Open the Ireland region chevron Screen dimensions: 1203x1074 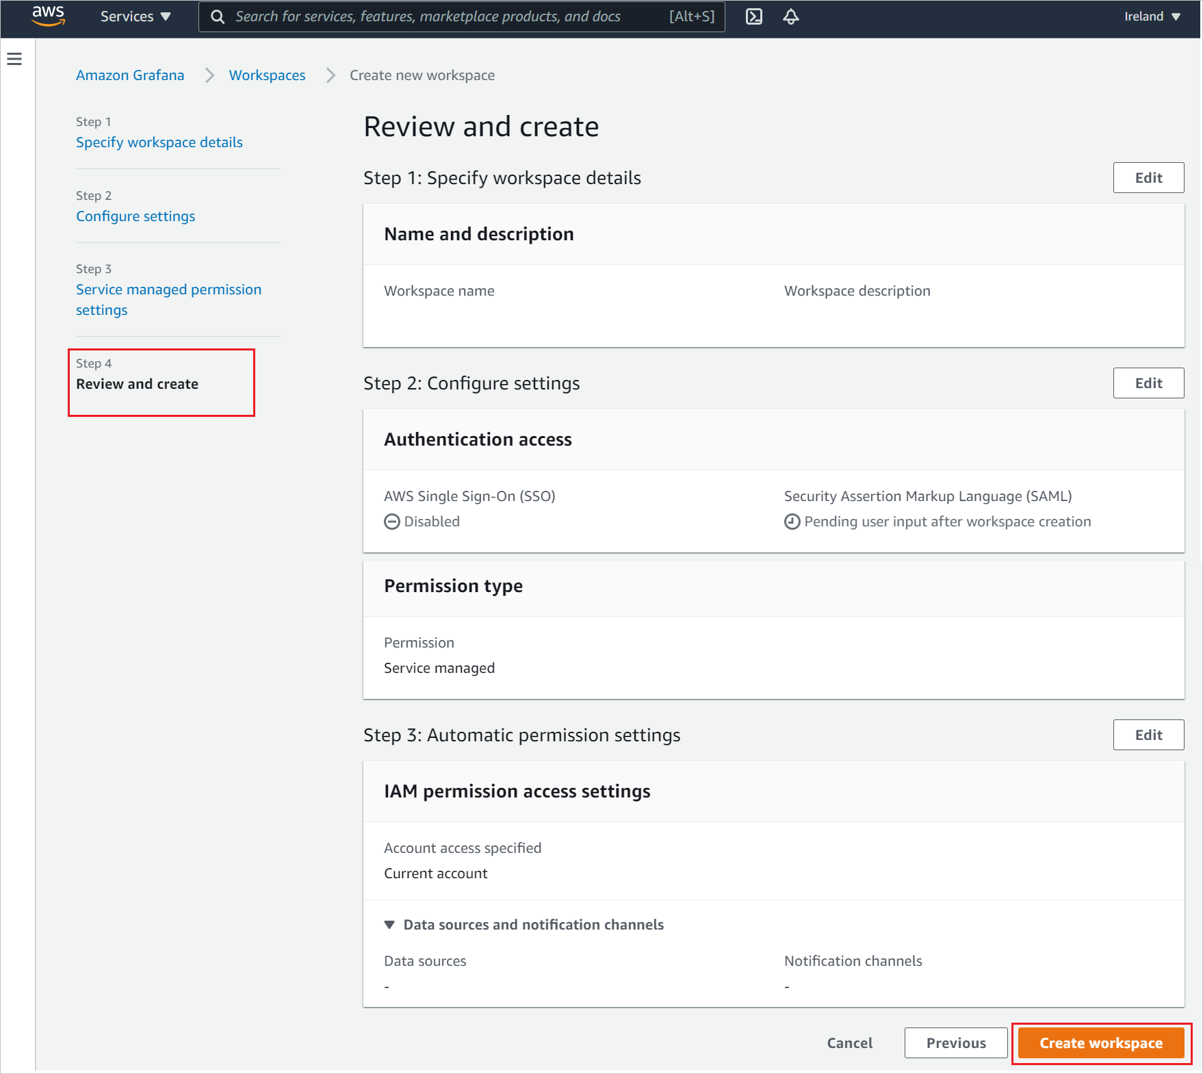pyautogui.click(x=1176, y=16)
